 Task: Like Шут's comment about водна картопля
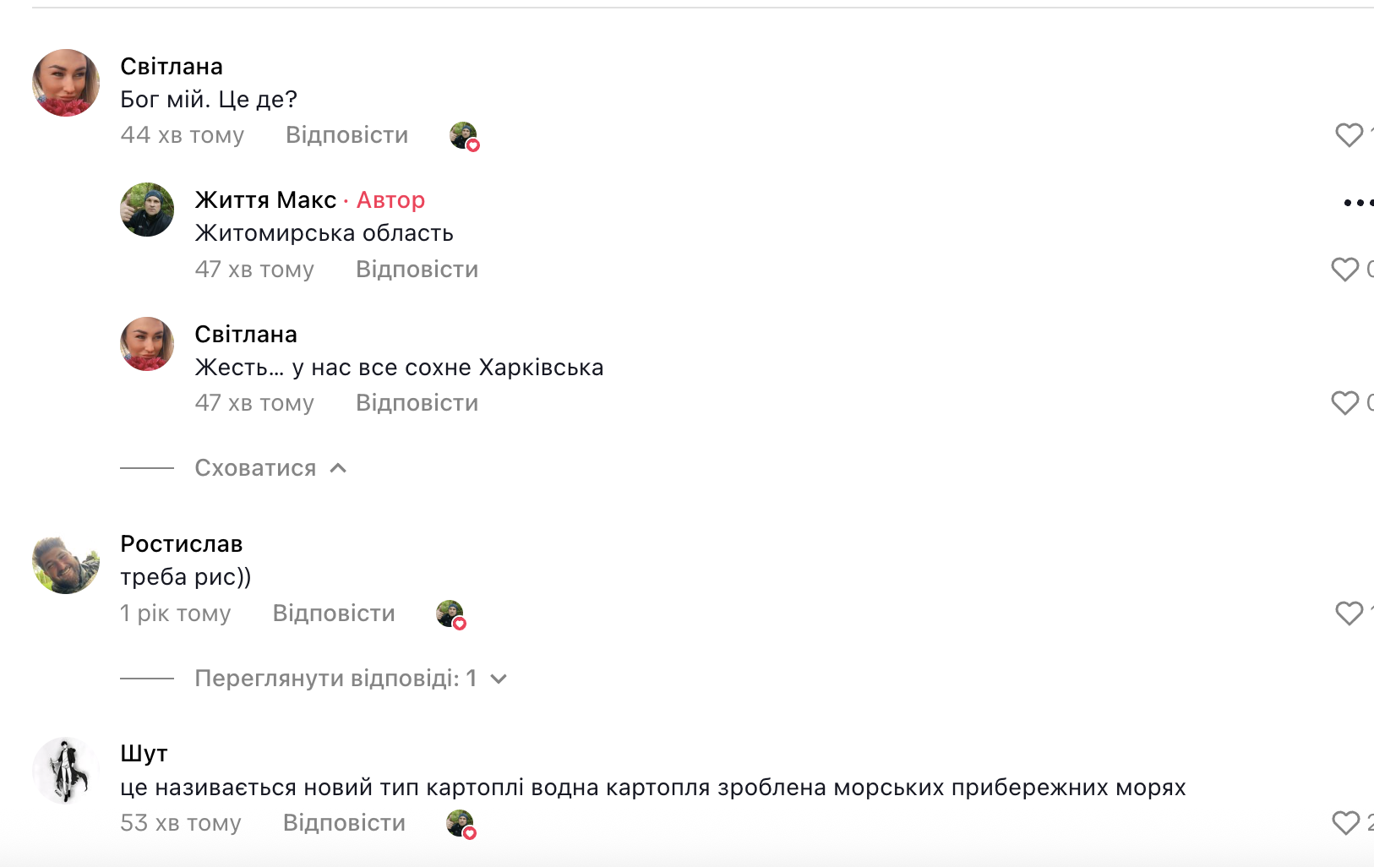click(x=1345, y=823)
